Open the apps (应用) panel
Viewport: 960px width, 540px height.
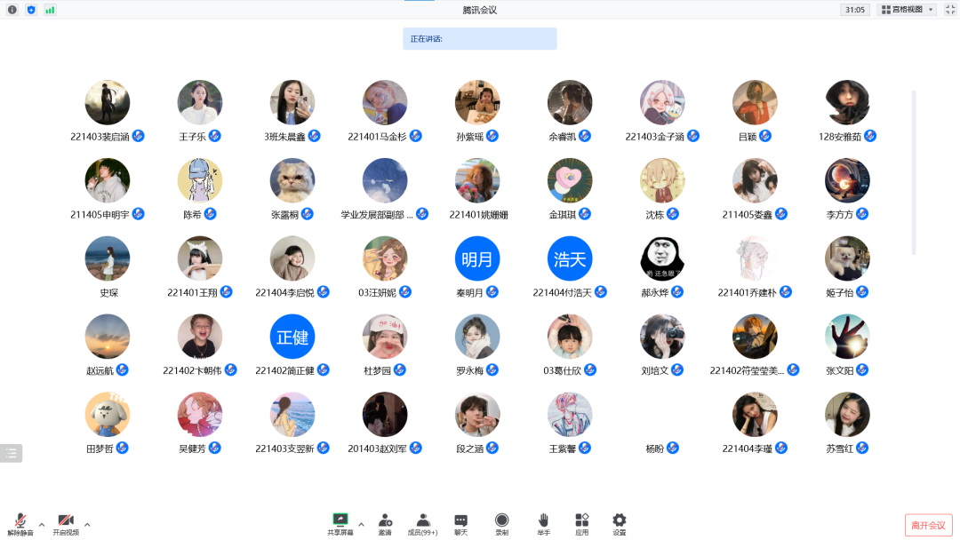[581, 523]
